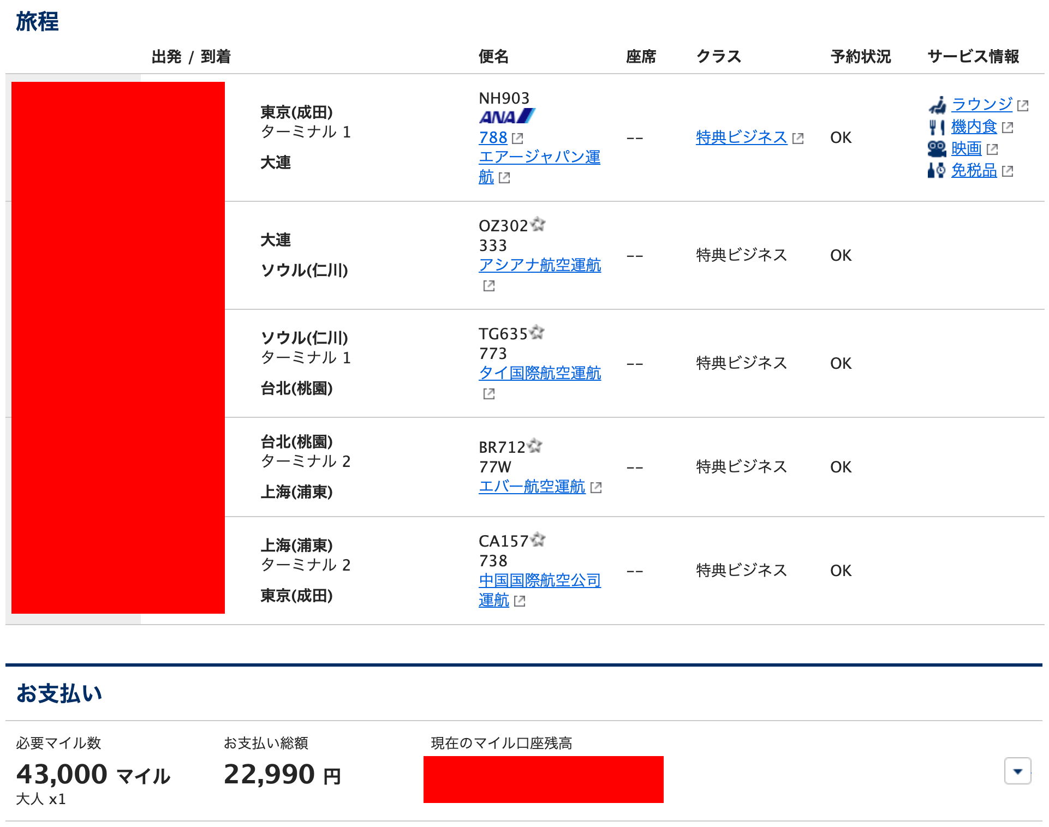Open the 機内食 service link
The image size is (1049, 827).
pos(974,127)
